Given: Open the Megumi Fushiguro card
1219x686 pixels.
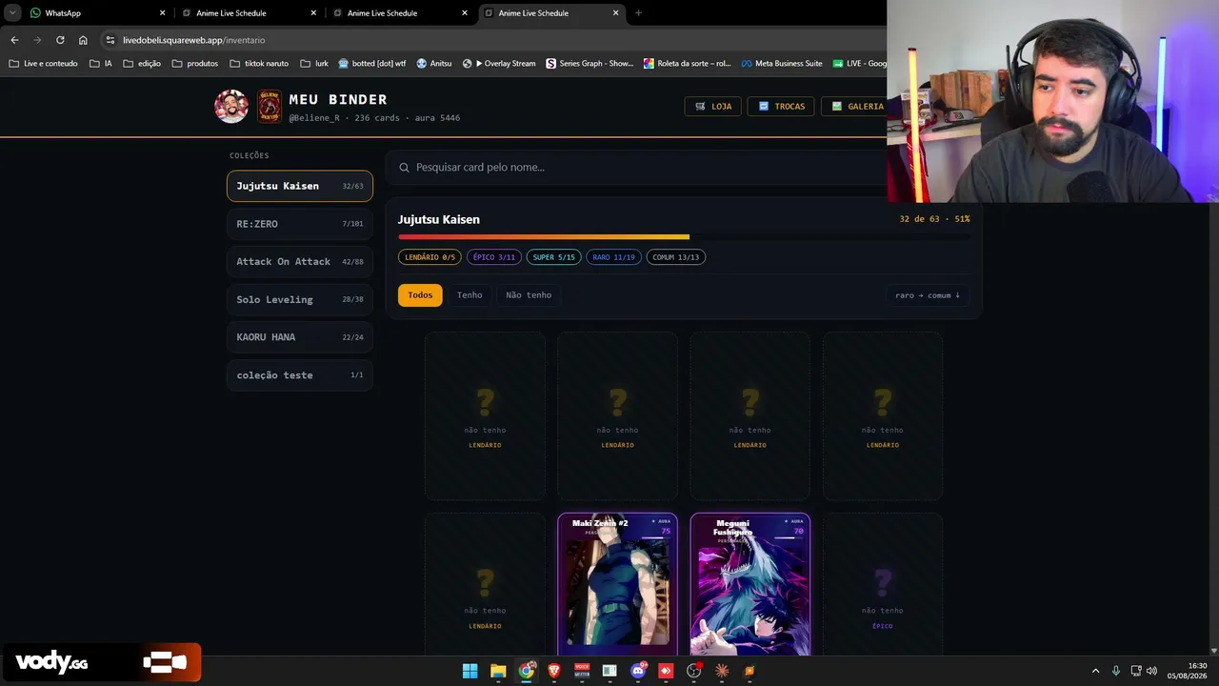Looking at the screenshot, I should 750,585.
